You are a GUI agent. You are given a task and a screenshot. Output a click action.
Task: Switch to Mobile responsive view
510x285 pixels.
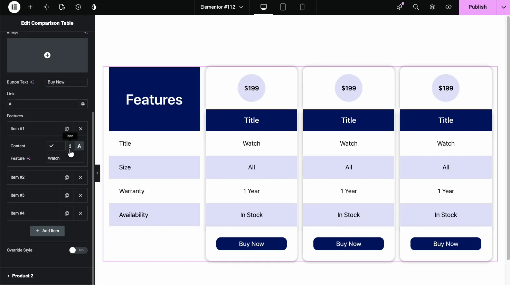(x=302, y=7)
